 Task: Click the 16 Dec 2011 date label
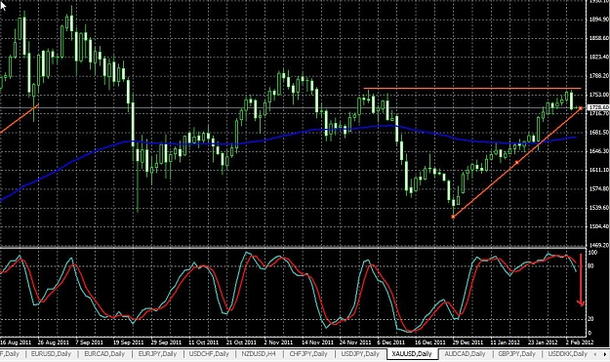pyautogui.click(x=429, y=342)
